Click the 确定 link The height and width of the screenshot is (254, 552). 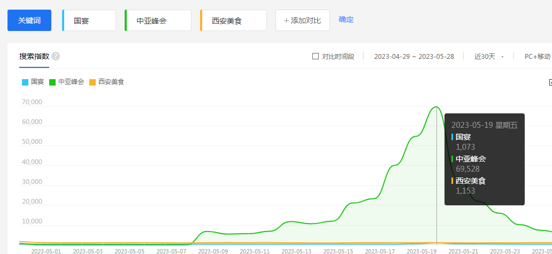click(x=346, y=20)
